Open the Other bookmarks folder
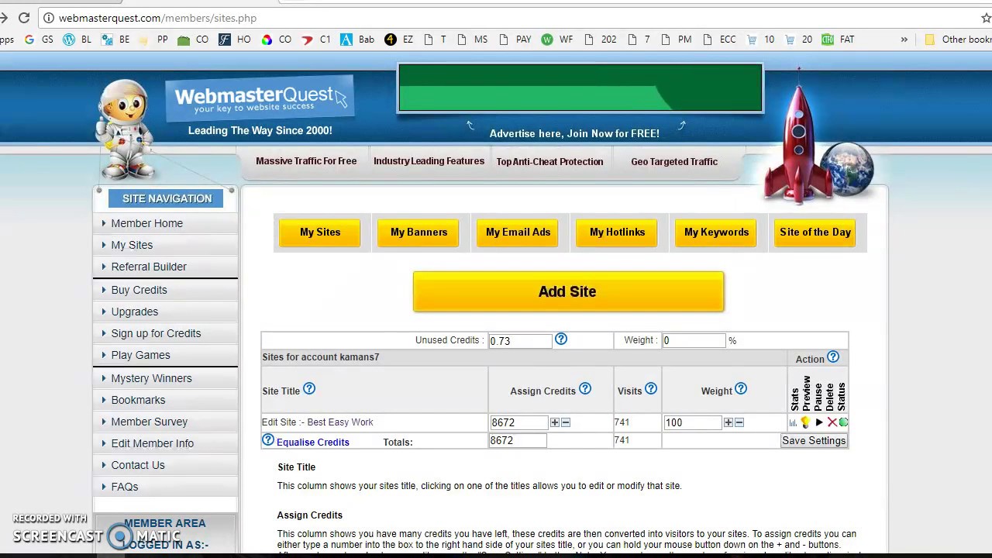This screenshot has width=992, height=558. point(958,40)
